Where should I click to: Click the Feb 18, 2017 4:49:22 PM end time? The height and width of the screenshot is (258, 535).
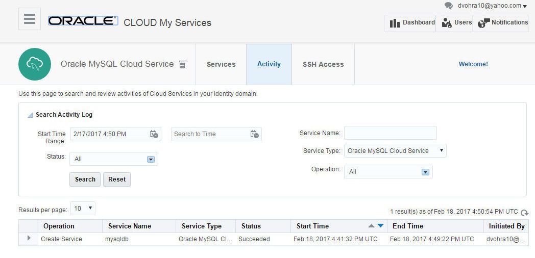point(432,239)
